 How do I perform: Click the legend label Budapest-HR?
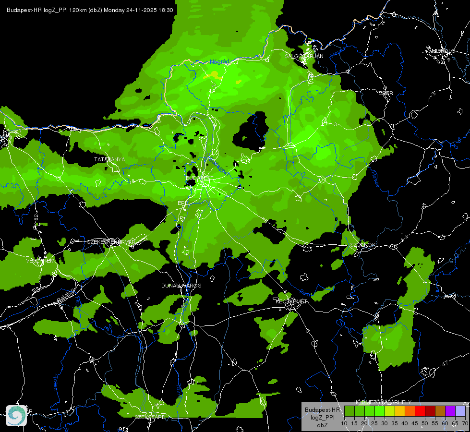tap(322, 409)
